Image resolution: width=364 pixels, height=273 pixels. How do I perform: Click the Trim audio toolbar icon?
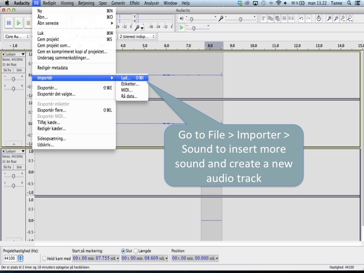coord(284,18)
